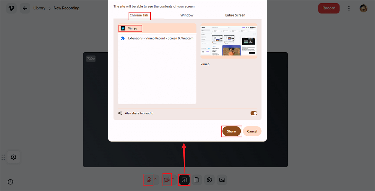Expand the camera selection chevron
This screenshot has height=191, width=375.
click(x=173, y=179)
